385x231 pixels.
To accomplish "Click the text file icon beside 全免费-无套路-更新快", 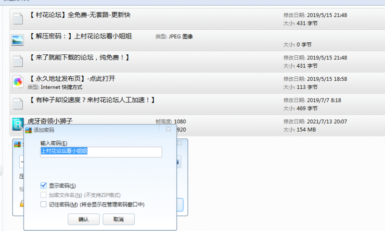I will [17, 19].
